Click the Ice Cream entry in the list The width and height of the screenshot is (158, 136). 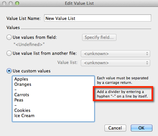click(24, 115)
